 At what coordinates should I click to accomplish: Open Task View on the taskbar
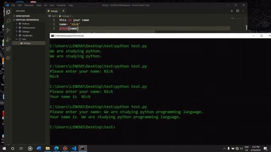(21, 148)
